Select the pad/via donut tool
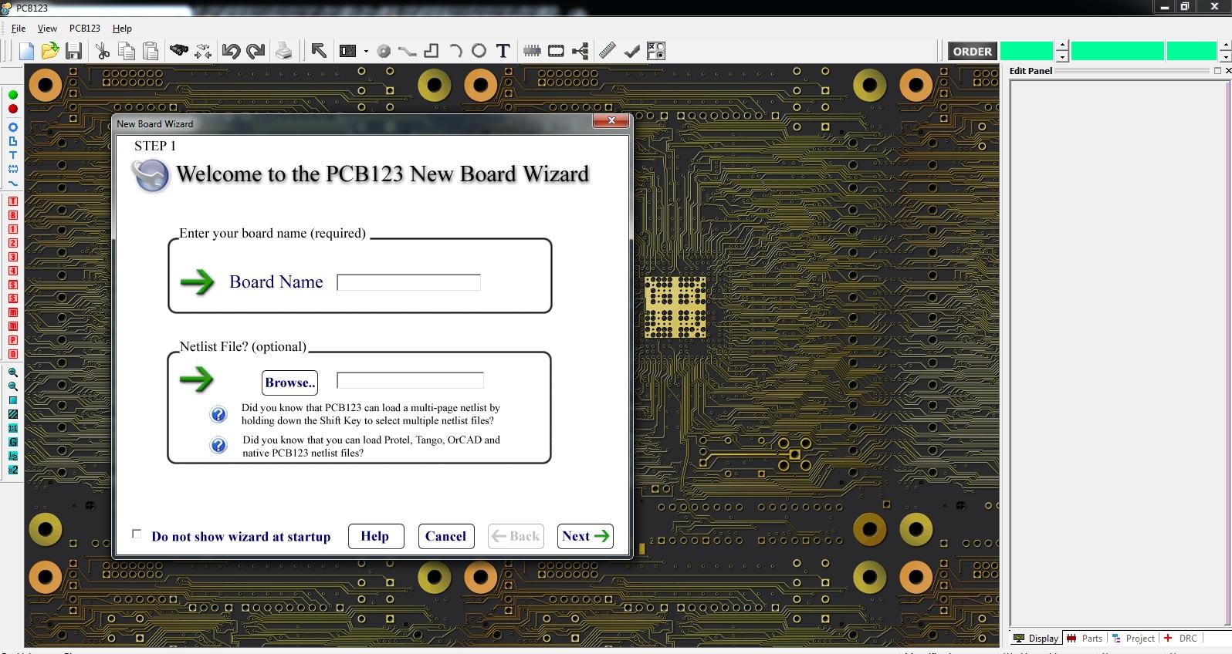Viewport: 1232px width, 654px height. pos(384,52)
